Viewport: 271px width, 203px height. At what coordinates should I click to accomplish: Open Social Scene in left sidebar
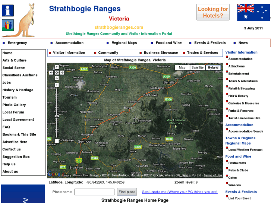coord(14,68)
